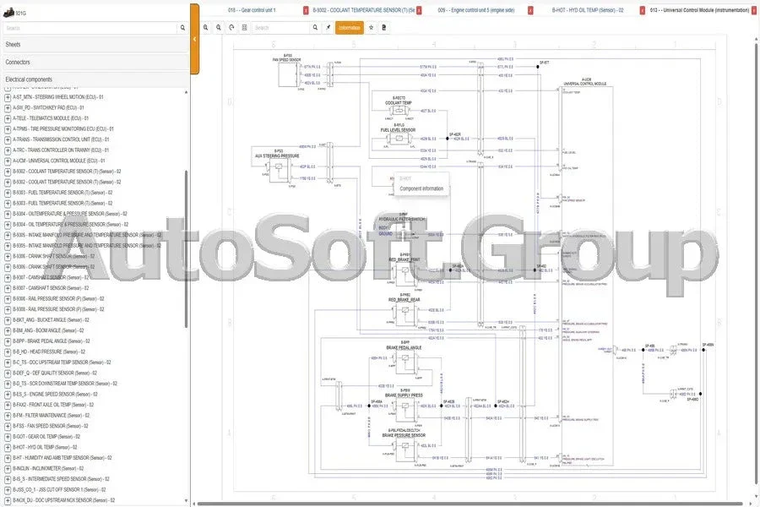Click the zoom out magnifier icon
760x507 pixels.
point(219,28)
